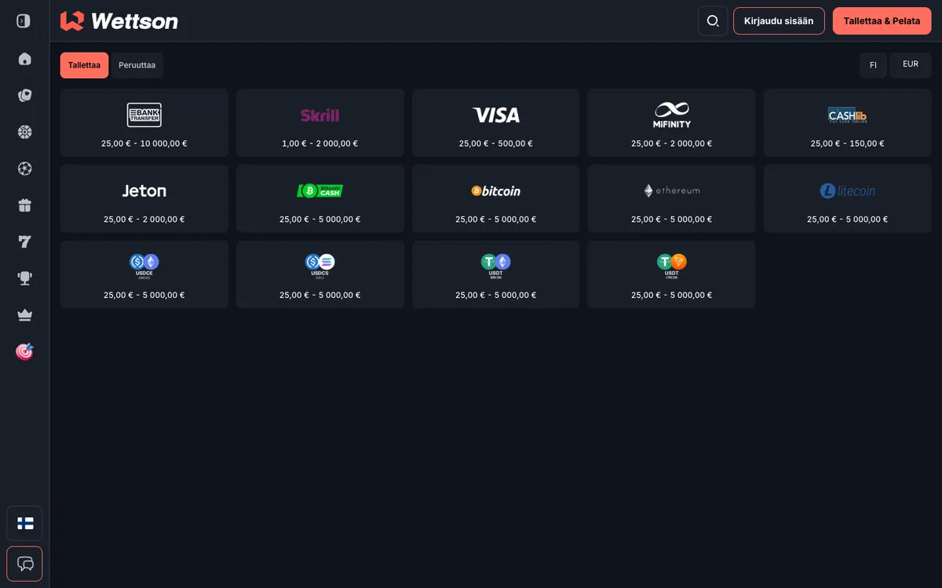Click the Kirjaudu sisään button
942x588 pixels.
779,21
